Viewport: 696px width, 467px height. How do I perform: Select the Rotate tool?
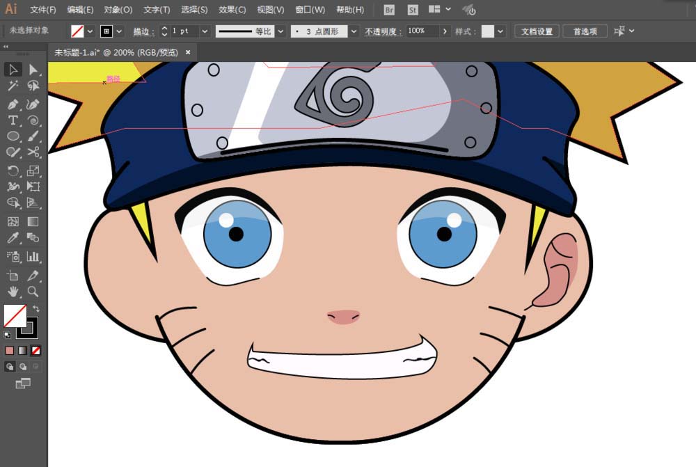tap(13, 171)
